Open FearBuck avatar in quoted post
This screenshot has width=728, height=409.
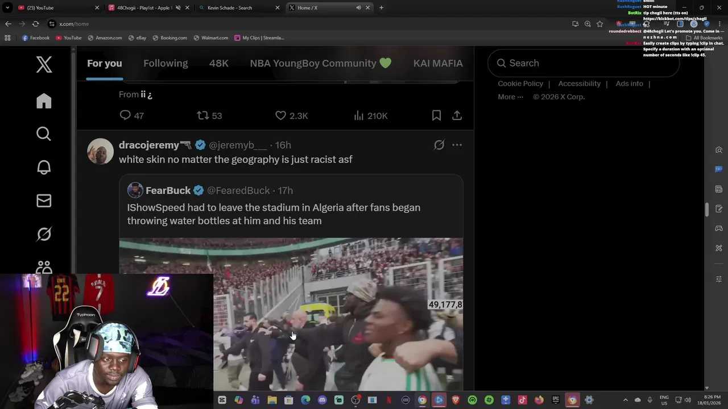click(135, 190)
